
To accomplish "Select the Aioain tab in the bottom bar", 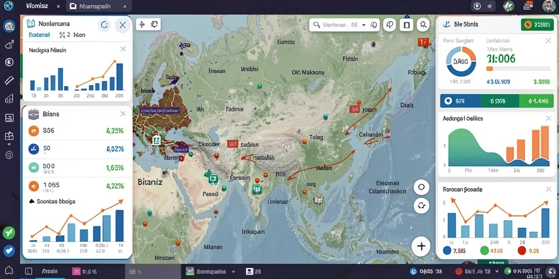I will (50, 271).
